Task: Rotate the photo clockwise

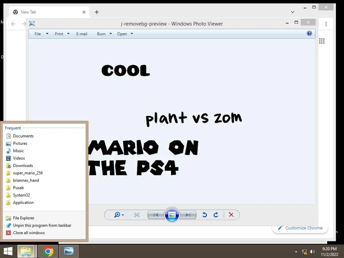Action: click(216, 215)
